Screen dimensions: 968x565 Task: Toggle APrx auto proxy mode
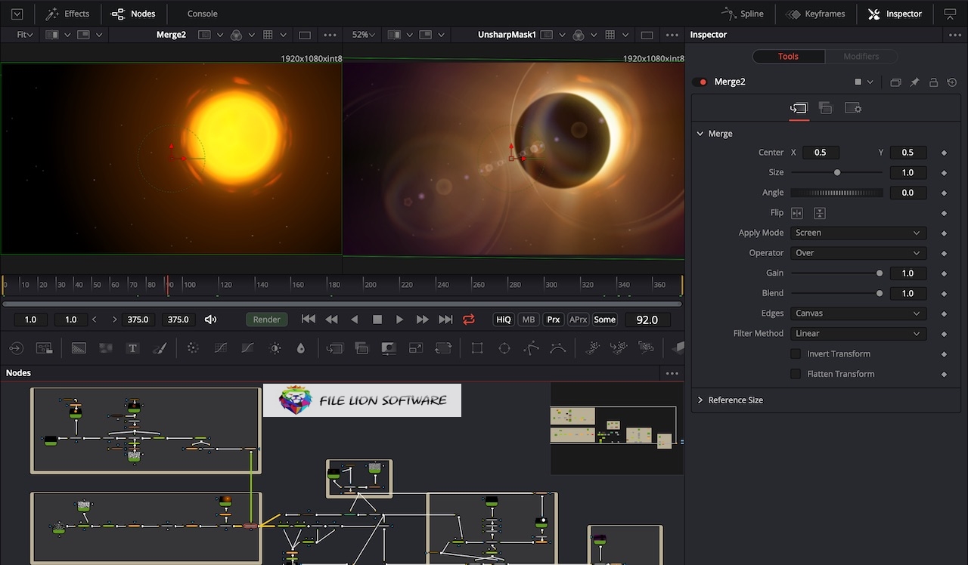click(x=579, y=320)
